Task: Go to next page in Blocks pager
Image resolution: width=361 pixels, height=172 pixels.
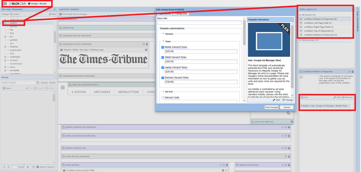Action: (x=28, y=167)
